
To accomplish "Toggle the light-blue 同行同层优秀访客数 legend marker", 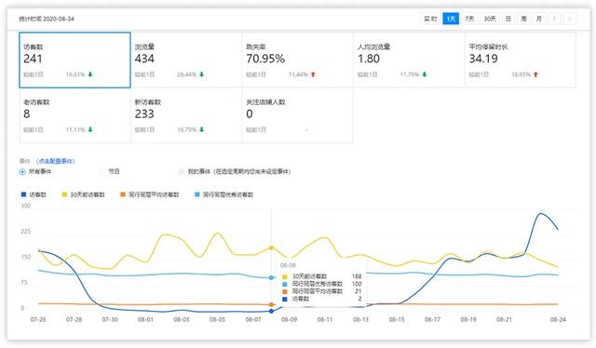I will coord(196,194).
